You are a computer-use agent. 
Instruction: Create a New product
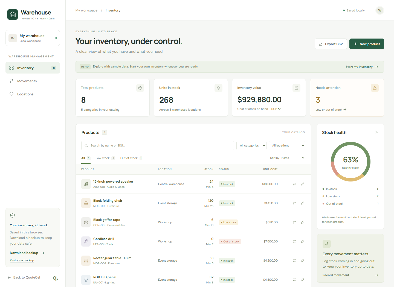pos(367,44)
